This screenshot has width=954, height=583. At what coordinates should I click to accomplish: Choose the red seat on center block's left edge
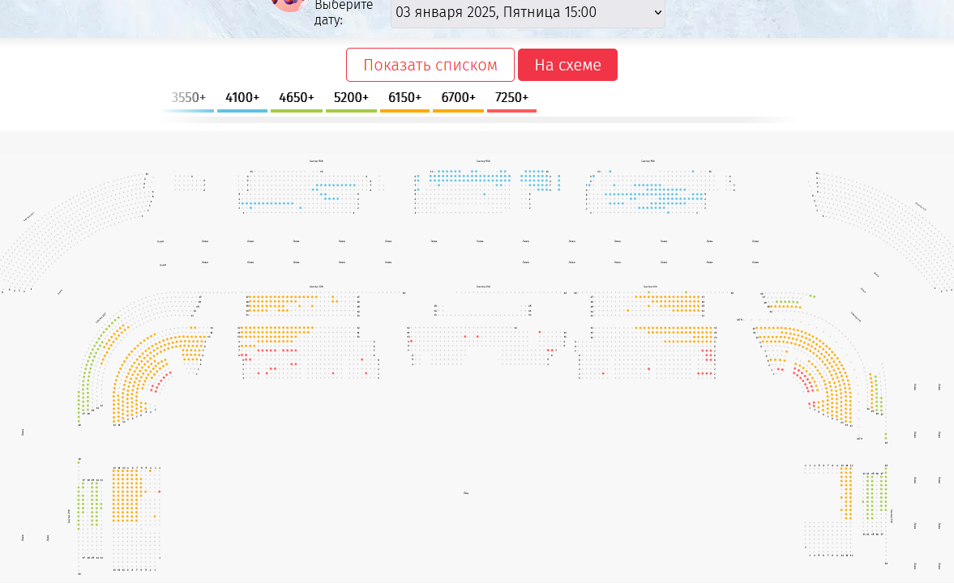[411, 342]
